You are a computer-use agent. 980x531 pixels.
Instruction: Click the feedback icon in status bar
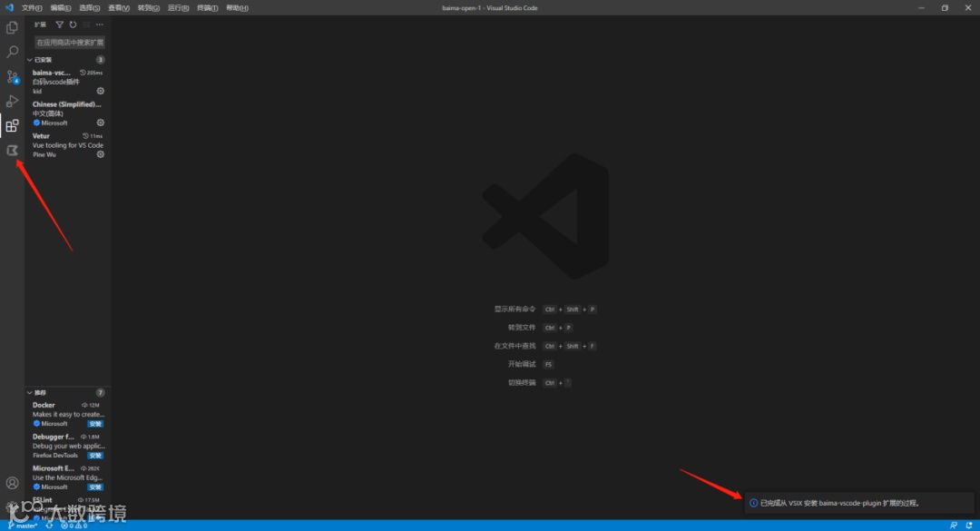(x=953, y=526)
